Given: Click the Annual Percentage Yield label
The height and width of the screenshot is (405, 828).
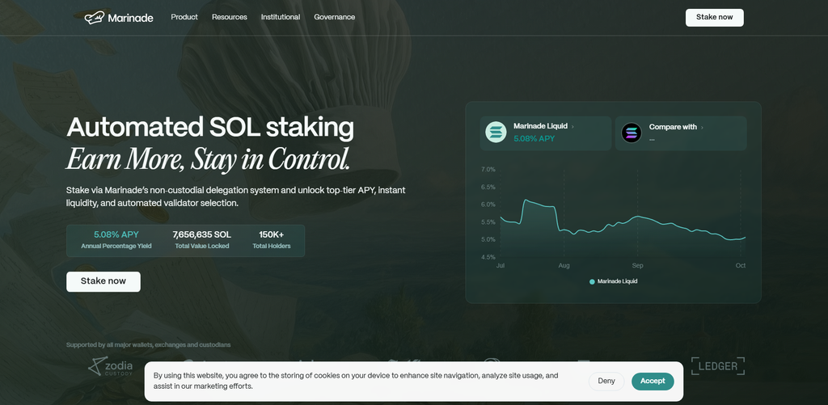Looking at the screenshot, I should pyautogui.click(x=116, y=246).
